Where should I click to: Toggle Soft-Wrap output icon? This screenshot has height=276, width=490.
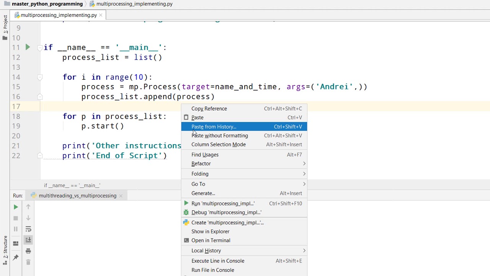coord(28,229)
